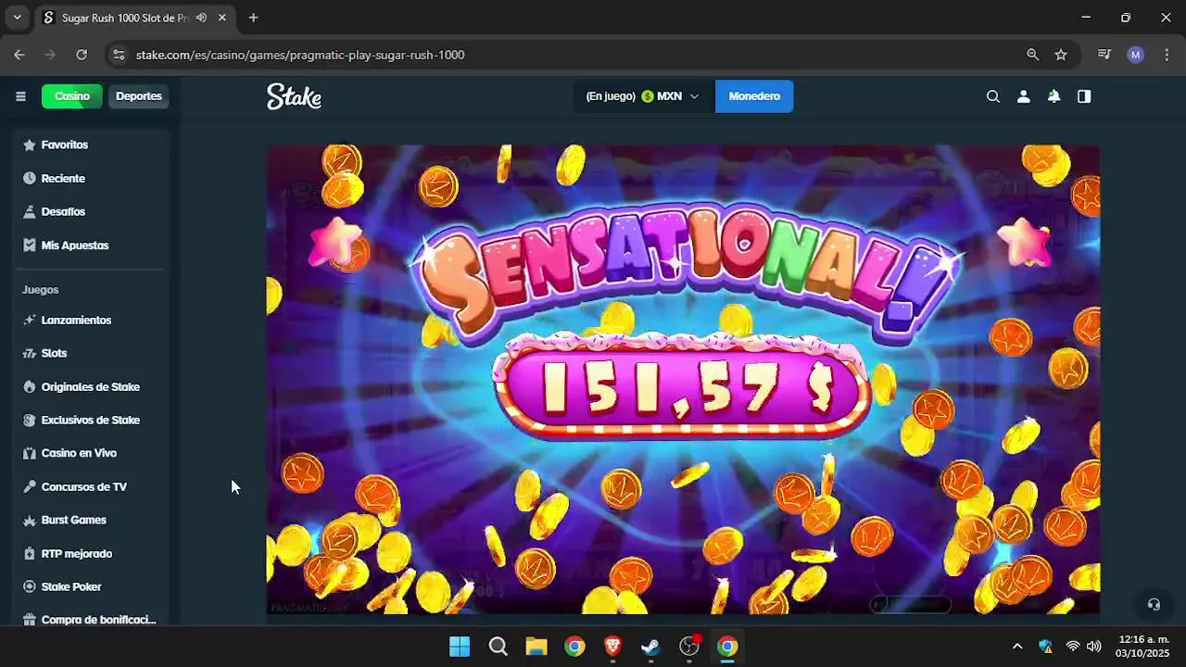Viewport: 1186px width, 667px height.
Task: Open the hamburger sidebar menu
Action: [20, 96]
